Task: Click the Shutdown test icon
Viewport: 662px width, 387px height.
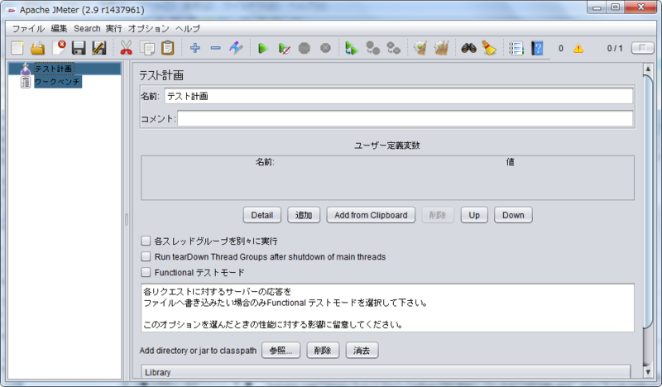Action: pos(325,49)
